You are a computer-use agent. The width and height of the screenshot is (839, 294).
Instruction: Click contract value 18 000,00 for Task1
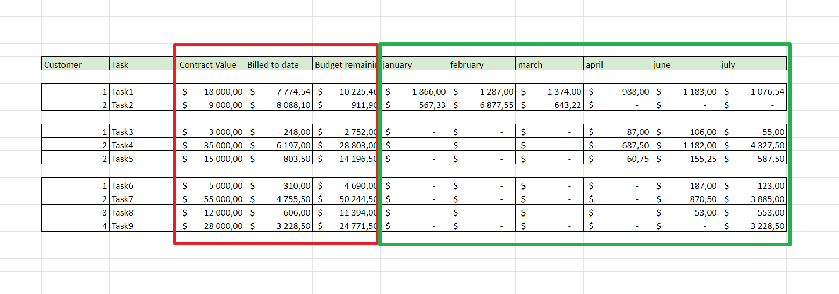coord(211,91)
